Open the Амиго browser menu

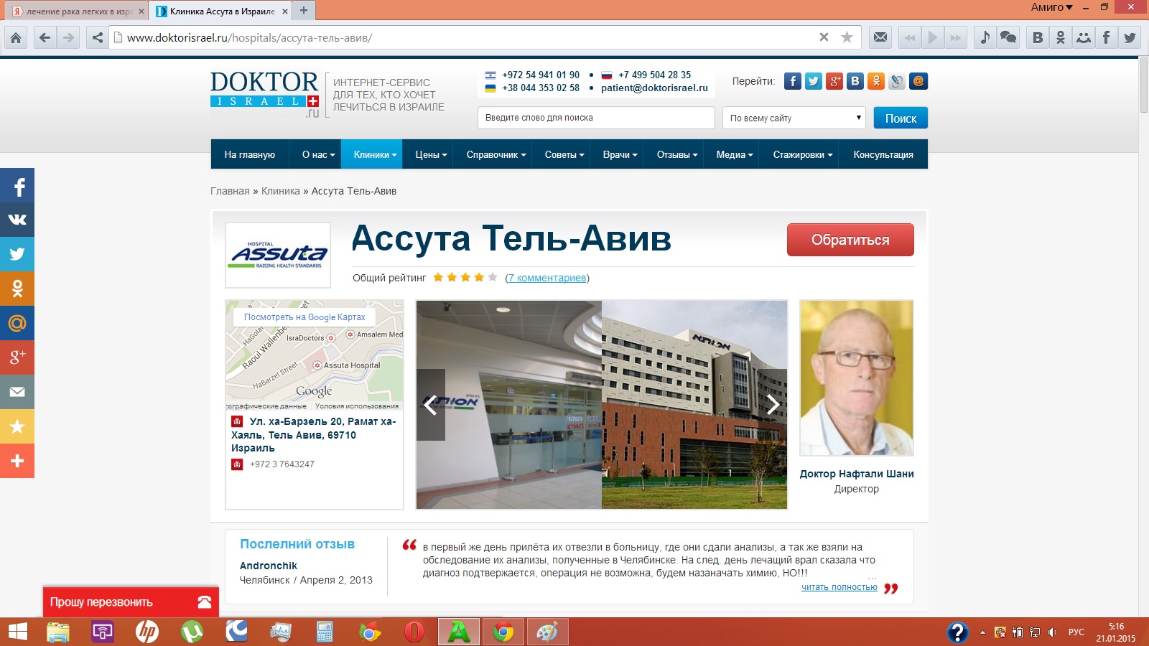coord(1051,7)
